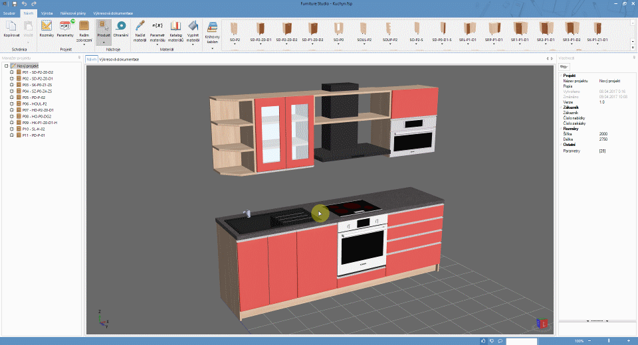Select the Ohranění edge tool
Viewport: 638px width, 345px height.
coord(121,27)
